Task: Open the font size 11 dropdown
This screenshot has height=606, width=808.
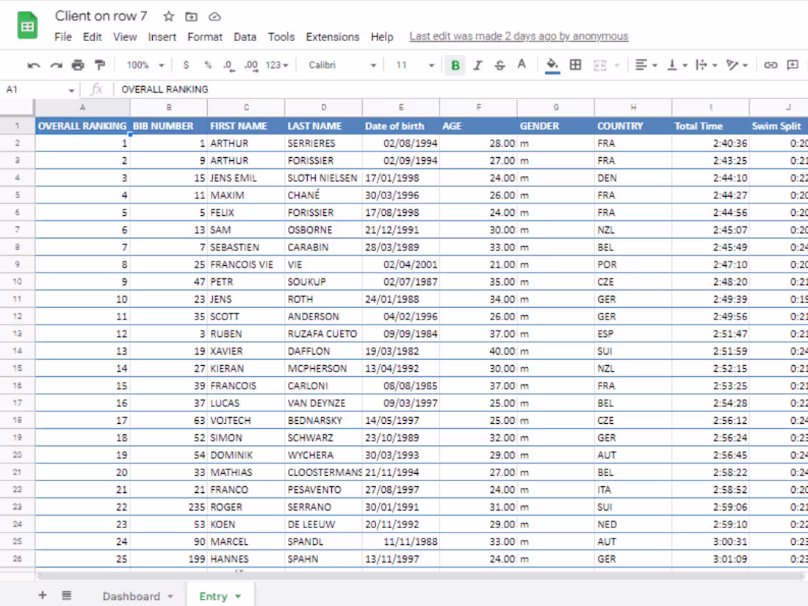Action: pos(415,65)
